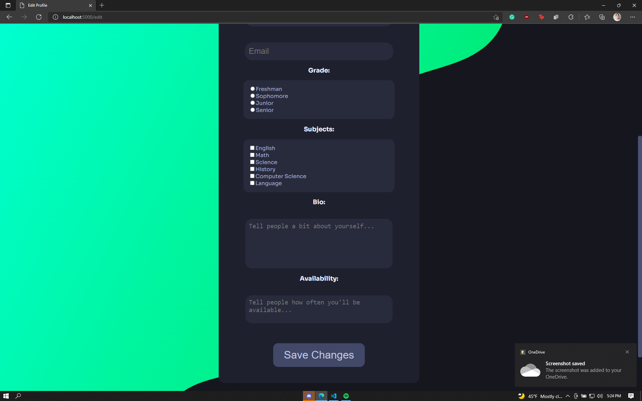Open Visual Studio Code from taskbar

point(334,396)
